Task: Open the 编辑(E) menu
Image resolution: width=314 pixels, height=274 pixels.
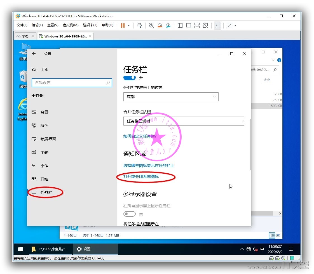Action: point(37,25)
